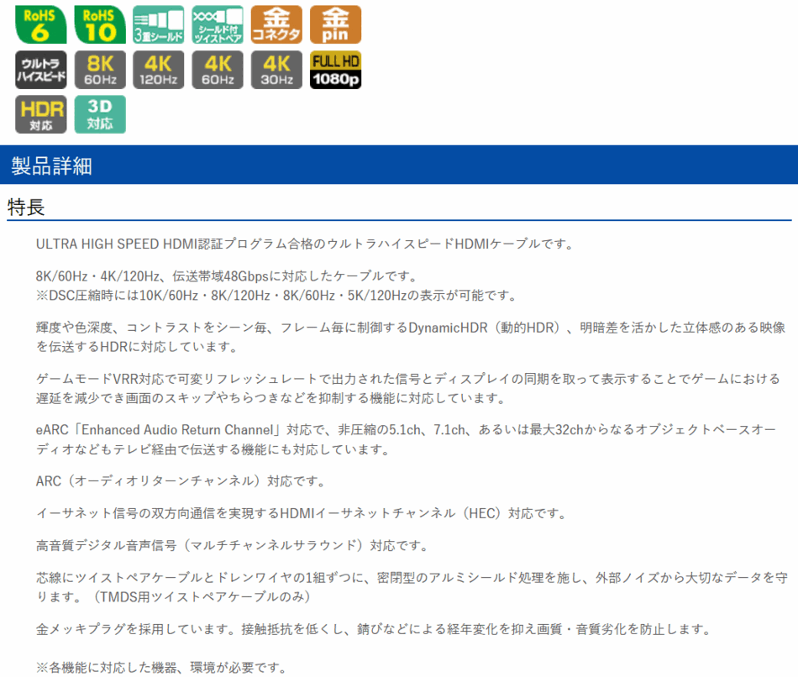Select the 3重シールド triple shield icon
The height and width of the screenshot is (677, 798).
pyautogui.click(x=159, y=24)
